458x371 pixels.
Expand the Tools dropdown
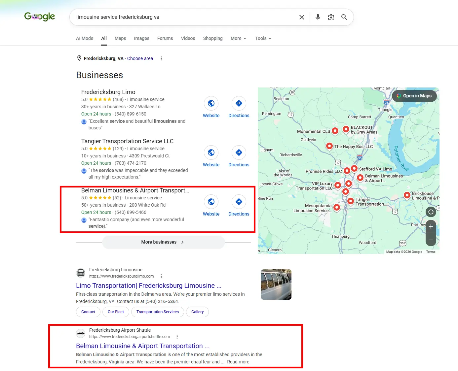pyautogui.click(x=263, y=38)
